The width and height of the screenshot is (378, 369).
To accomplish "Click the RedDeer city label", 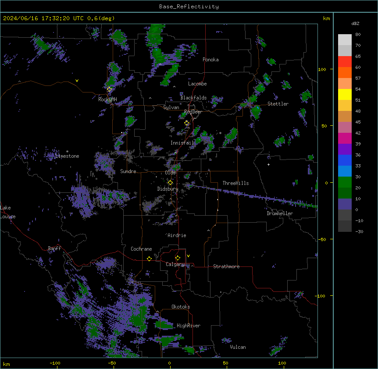I will pyautogui.click(x=193, y=112).
